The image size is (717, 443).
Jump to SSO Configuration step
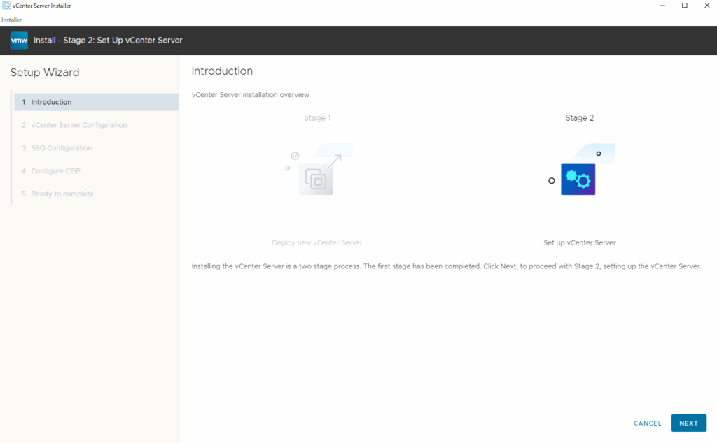61,148
